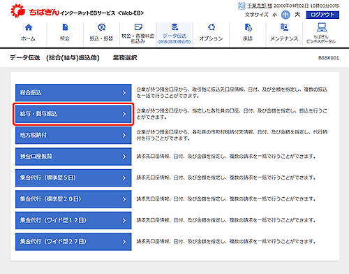Set font size to 大
Viewport: 349px width, 274px height.
297,15
